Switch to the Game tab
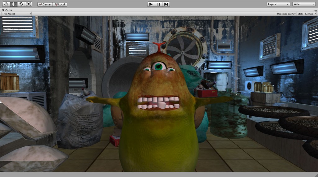Image resolution: width=318 pixels, height=177 pixels. 7,10
